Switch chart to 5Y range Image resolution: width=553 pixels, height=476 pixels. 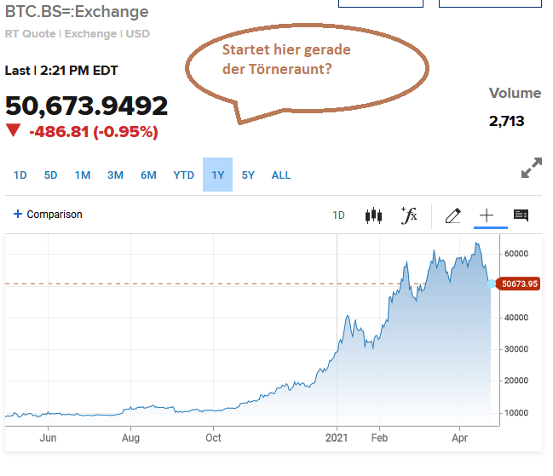click(x=248, y=175)
